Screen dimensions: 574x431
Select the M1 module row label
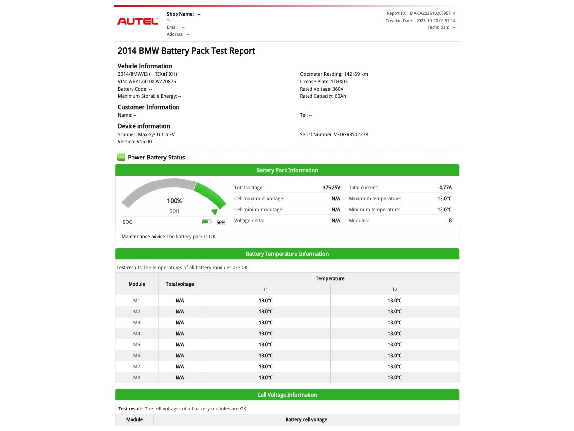coord(137,300)
